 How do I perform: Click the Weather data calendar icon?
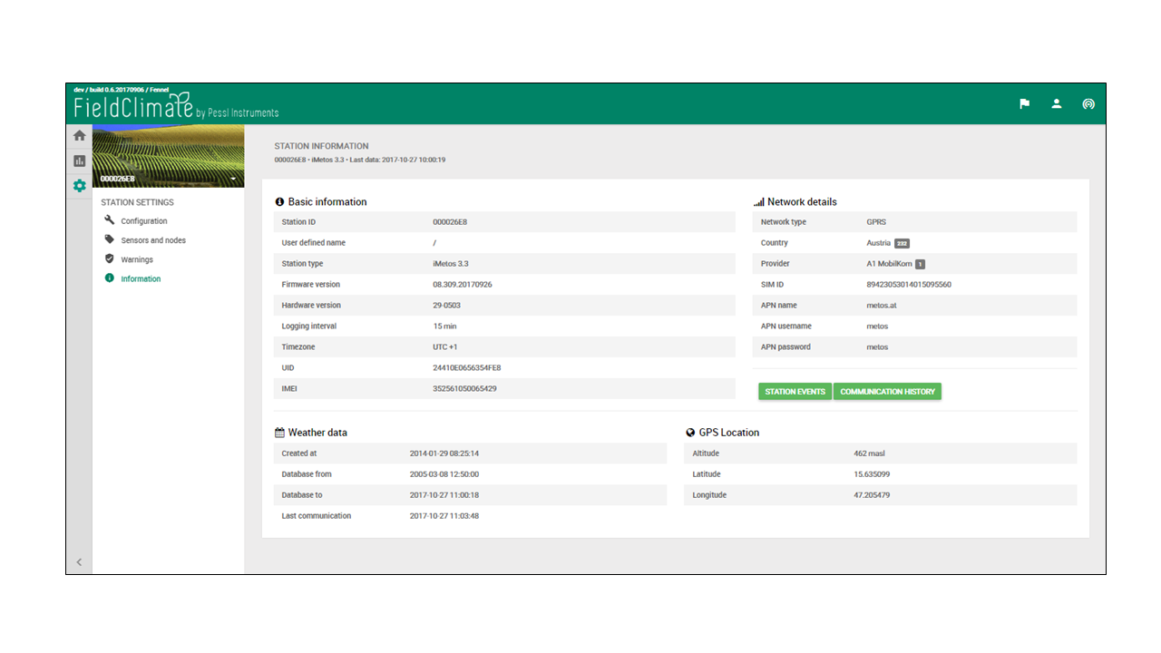(x=279, y=433)
